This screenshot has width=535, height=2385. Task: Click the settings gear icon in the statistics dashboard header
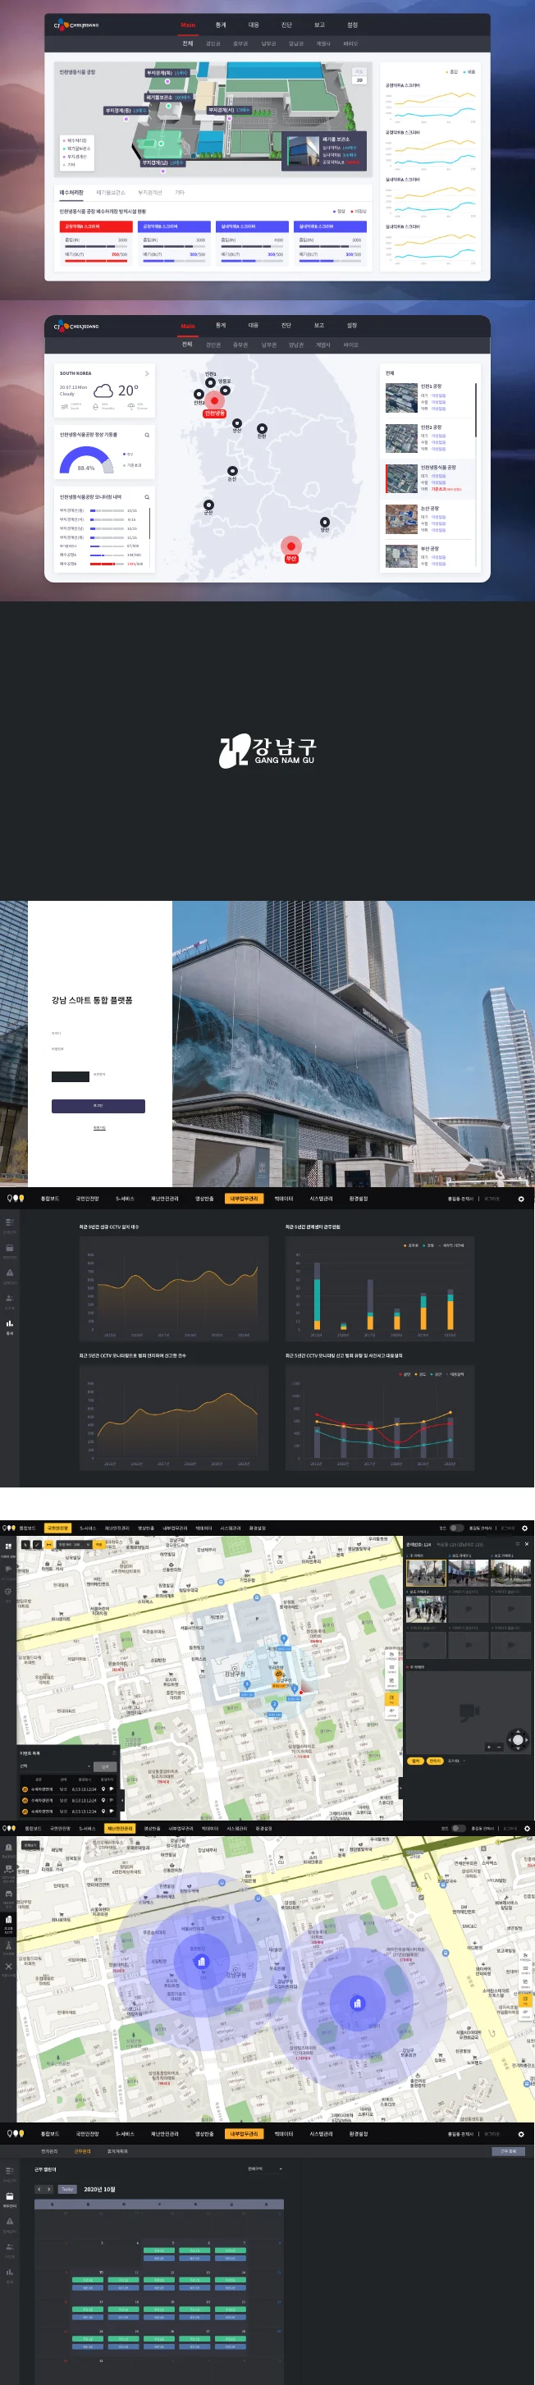click(x=521, y=1198)
